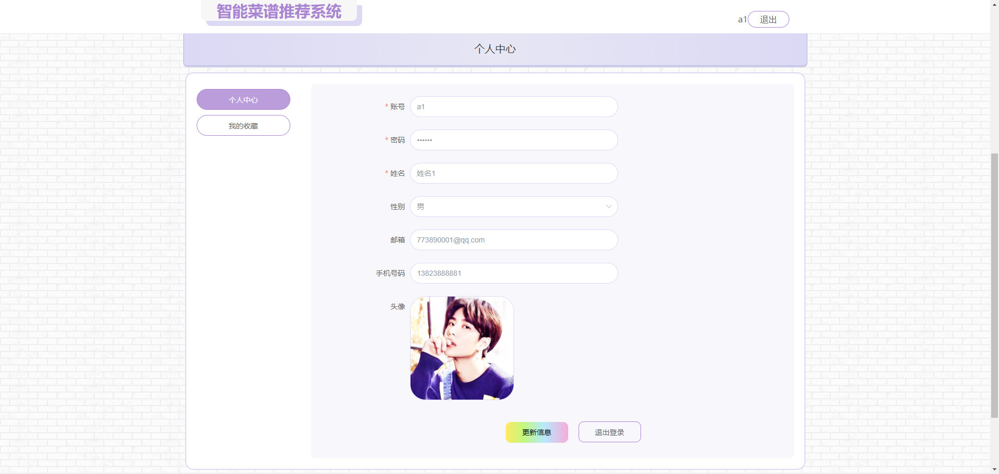Focus the 密码 password field
This screenshot has height=474, width=999.
(514, 140)
